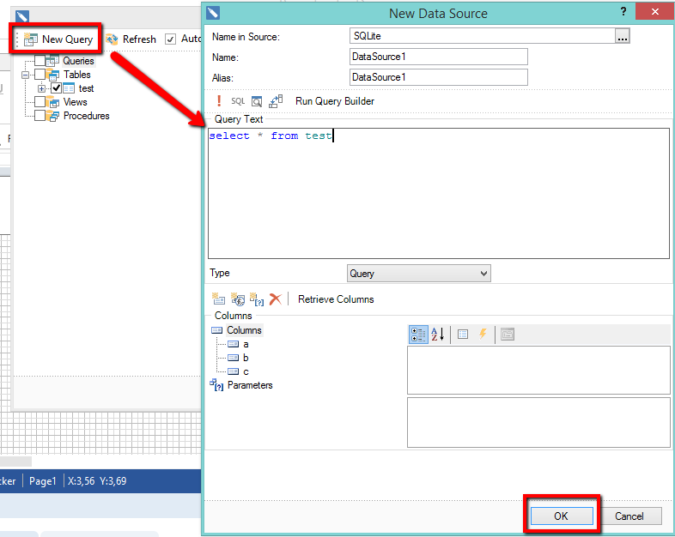Select column c in Columns tree
This screenshot has width=675, height=537.
246,372
